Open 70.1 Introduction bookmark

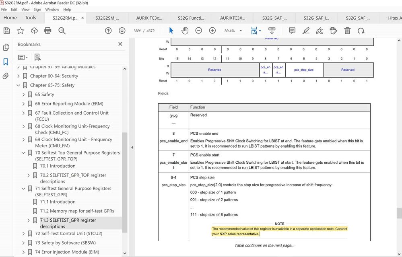58,166
